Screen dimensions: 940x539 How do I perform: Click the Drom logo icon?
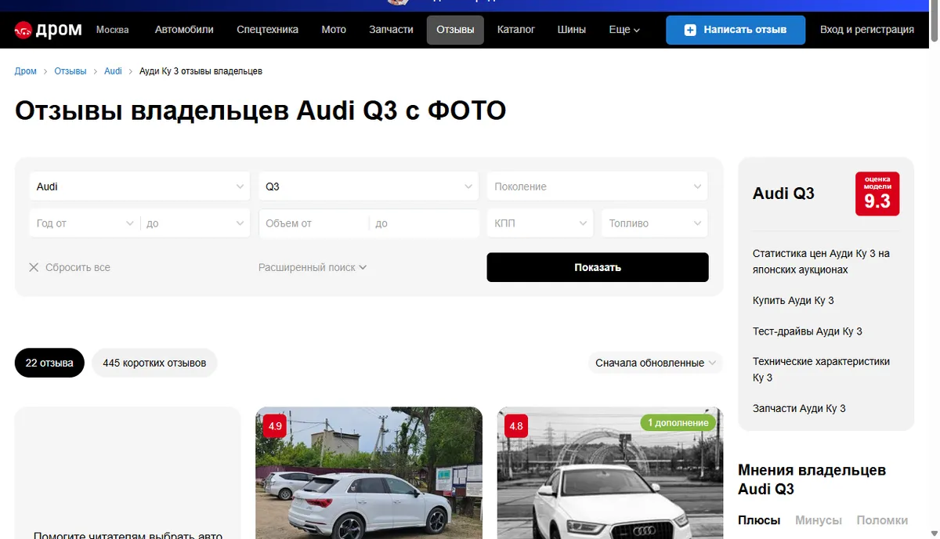(x=23, y=30)
